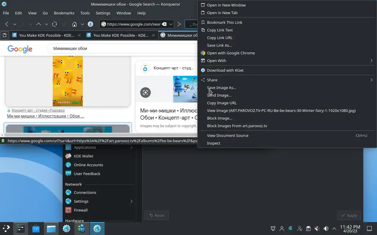Open the Концепт-арт студия Паровоз source link
377x235 pixels.
click(x=38, y=110)
